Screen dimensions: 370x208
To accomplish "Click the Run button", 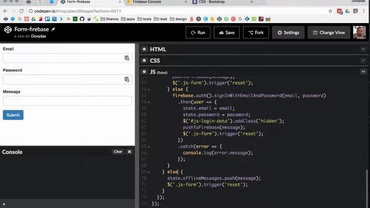I will pyautogui.click(x=198, y=32).
